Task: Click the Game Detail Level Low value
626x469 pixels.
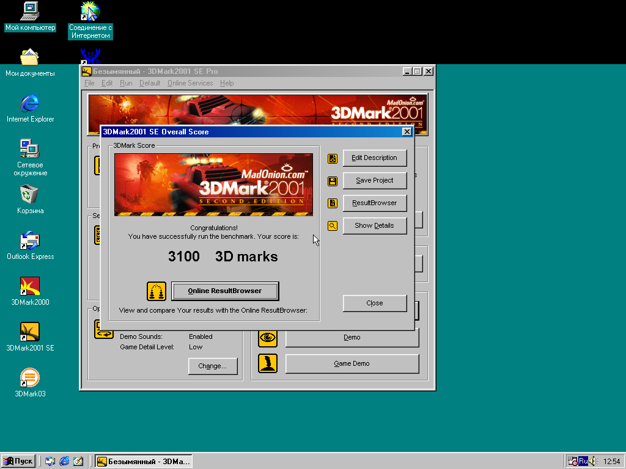Action: point(196,347)
